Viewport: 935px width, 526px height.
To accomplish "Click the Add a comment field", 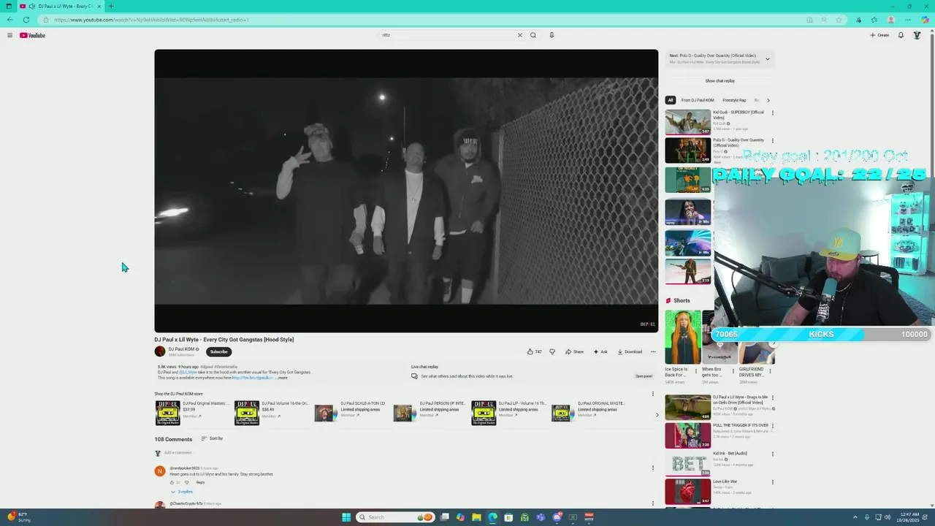I will coord(405,453).
